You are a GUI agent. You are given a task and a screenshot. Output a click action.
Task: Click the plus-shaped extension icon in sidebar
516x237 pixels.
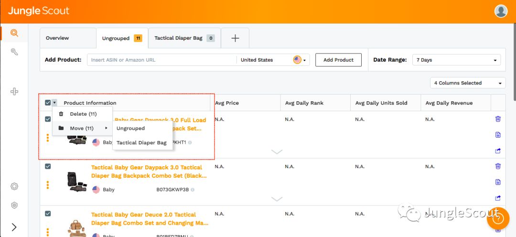(14, 92)
